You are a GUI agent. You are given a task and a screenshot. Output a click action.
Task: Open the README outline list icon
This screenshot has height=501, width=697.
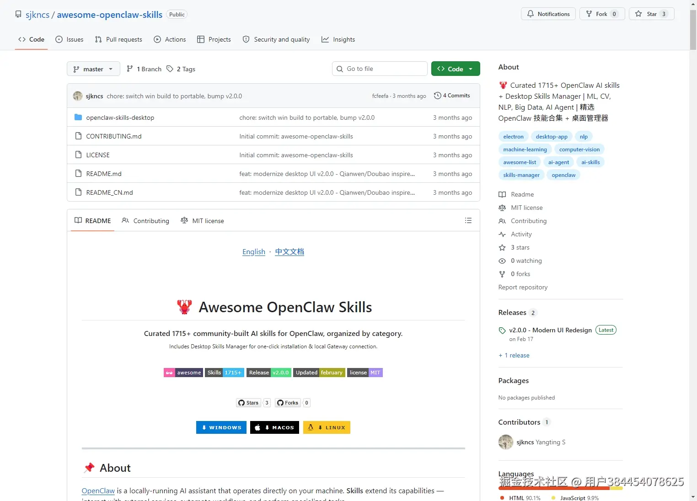tap(468, 220)
